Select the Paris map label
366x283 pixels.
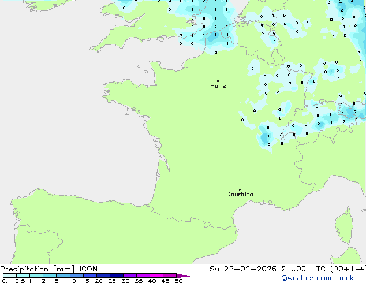click(218, 86)
